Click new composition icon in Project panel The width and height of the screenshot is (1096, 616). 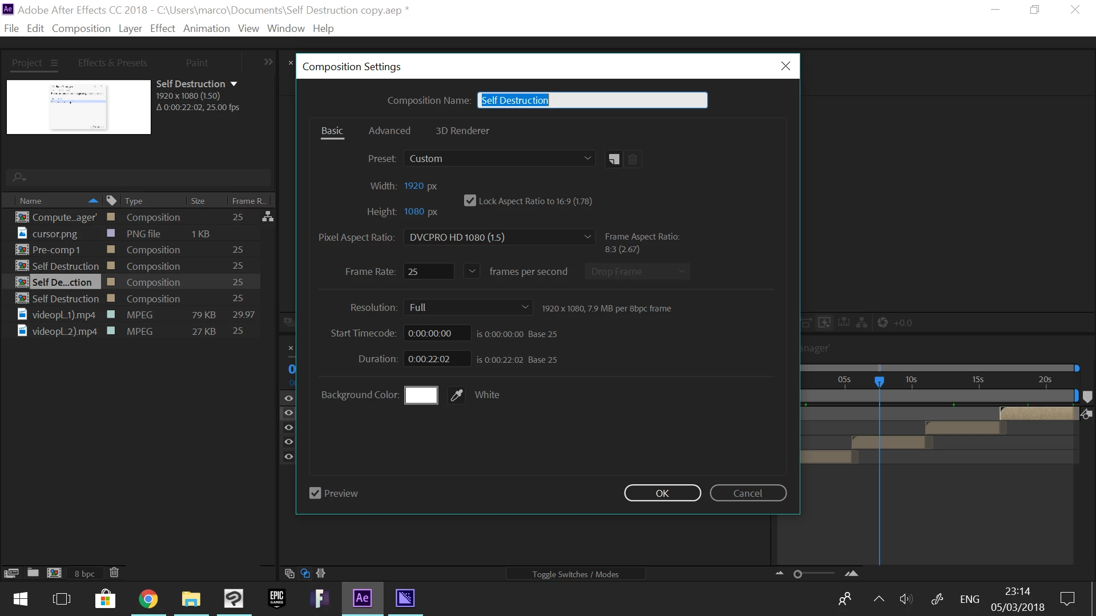coord(54,573)
